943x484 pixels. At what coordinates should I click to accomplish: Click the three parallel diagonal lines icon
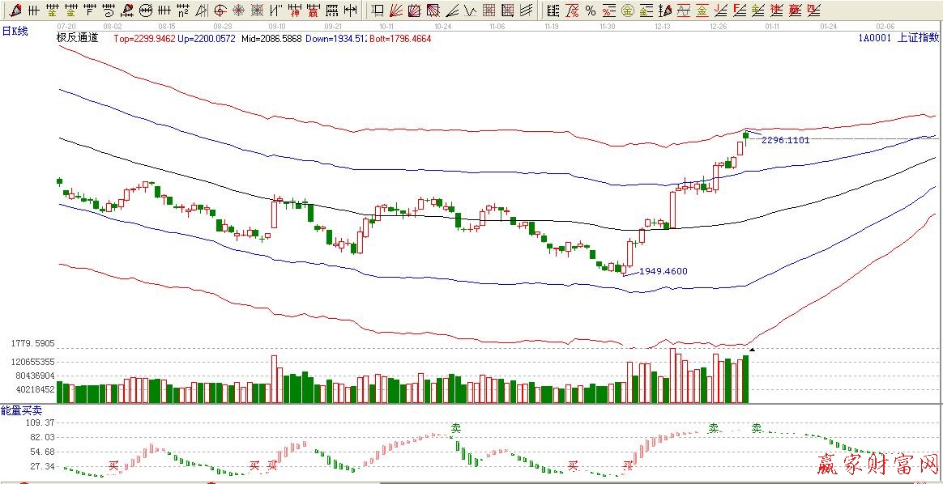pos(526,11)
